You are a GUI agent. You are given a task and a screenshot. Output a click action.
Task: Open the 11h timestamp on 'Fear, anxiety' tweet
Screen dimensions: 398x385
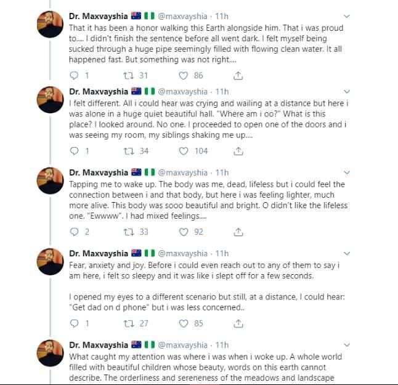pyautogui.click(x=222, y=253)
